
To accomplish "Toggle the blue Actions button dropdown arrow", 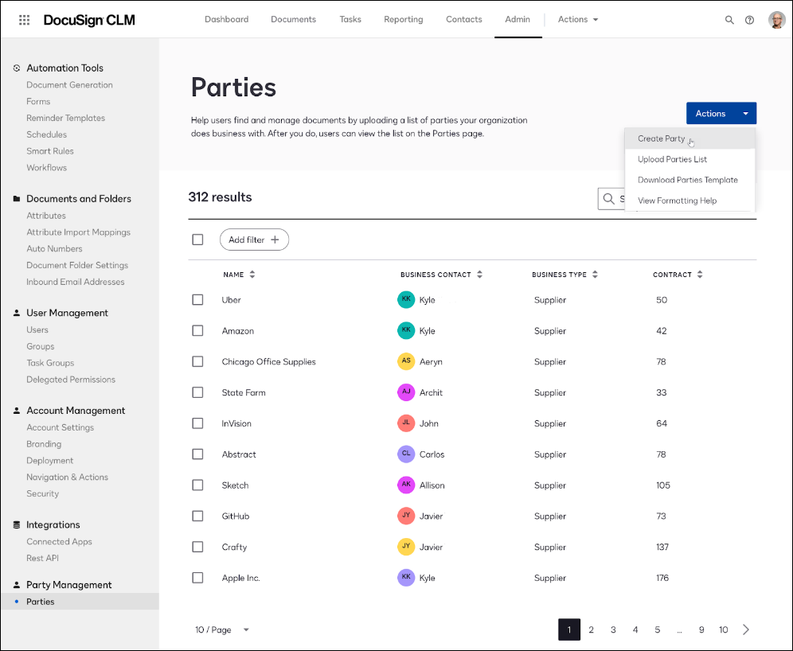I will [x=745, y=113].
